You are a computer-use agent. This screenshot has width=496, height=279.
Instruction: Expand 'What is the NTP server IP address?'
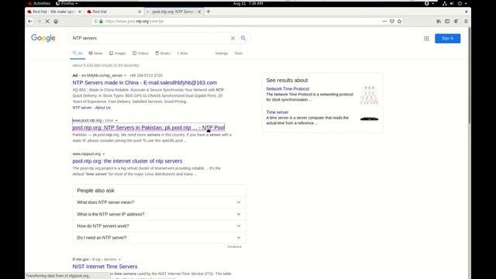click(x=160, y=214)
